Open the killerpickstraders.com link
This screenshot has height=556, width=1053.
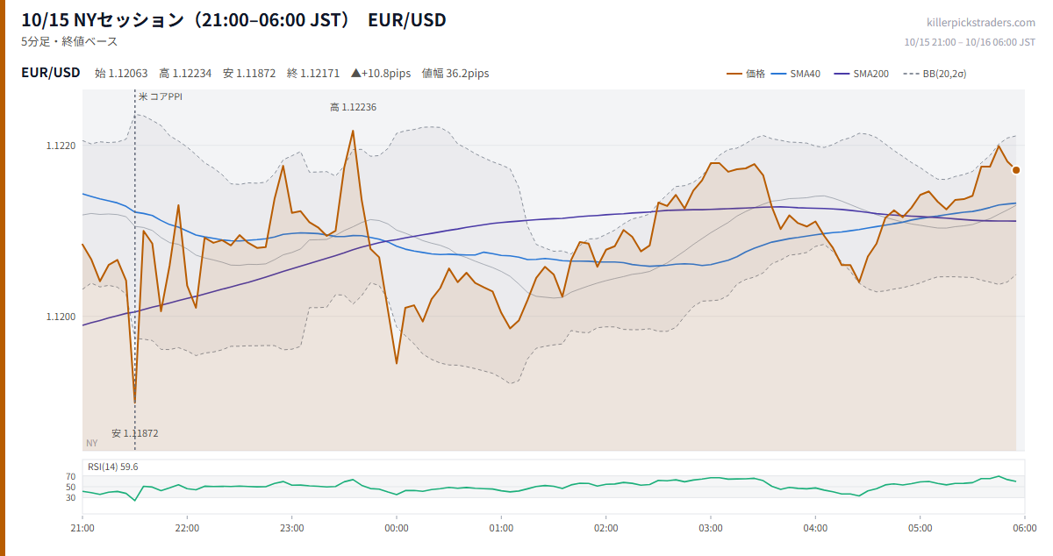(981, 23)
